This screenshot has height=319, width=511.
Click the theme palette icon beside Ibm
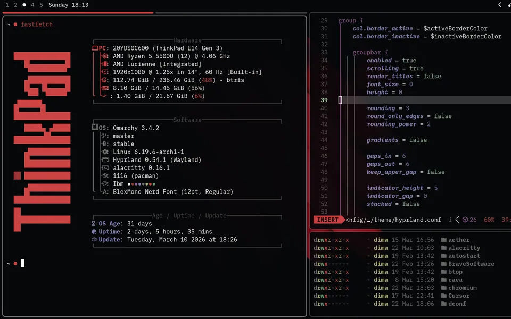pos(105,183)
